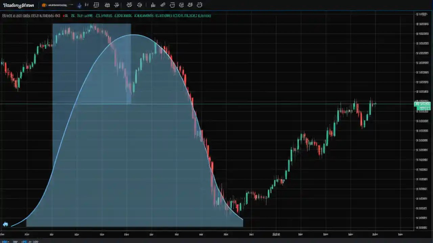Click the current price line on the chart
Screen dimensions: 433x243
(x=237, y=104)
